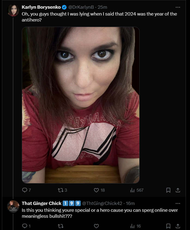Reply to That Ginger Chick's comment
This screenshot has height=230, width=190.
(26, 226)
